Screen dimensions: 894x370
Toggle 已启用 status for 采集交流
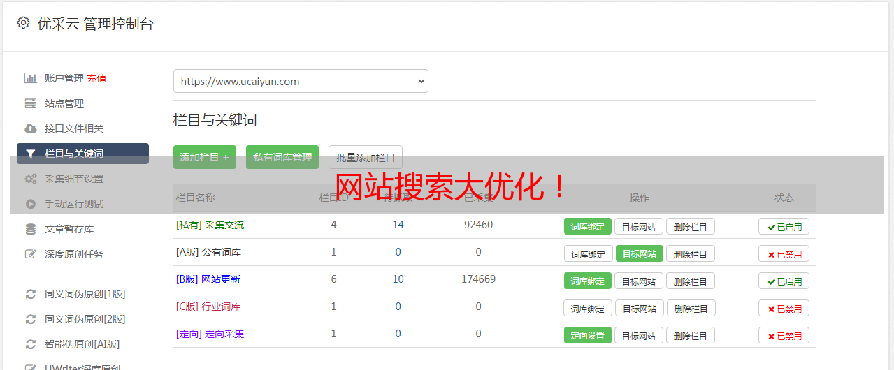click(x=784, y=226)
